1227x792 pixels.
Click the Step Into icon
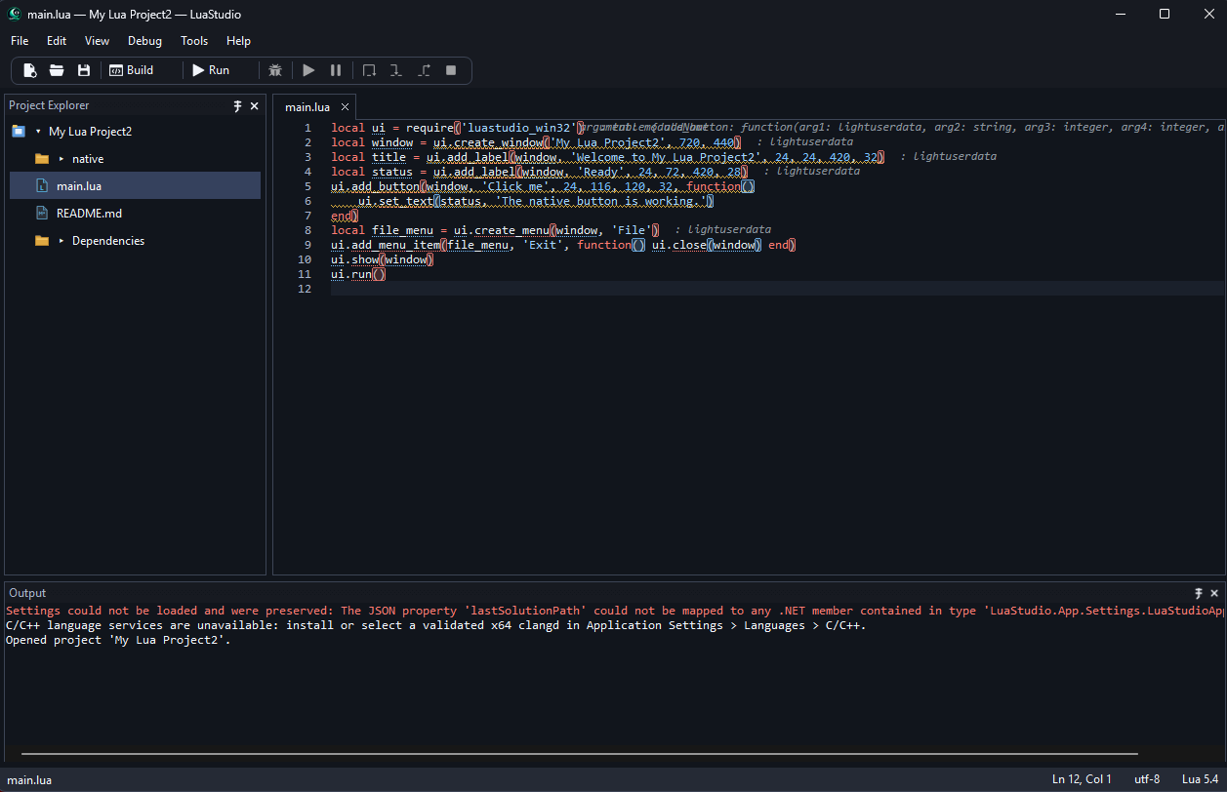(396, 70)
